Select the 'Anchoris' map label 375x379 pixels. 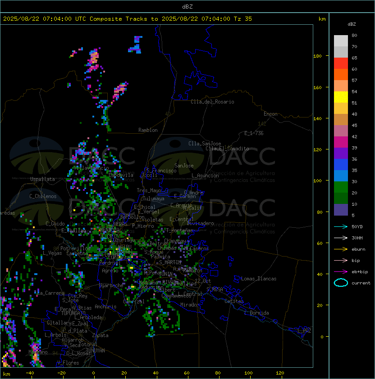pos(105,307)
